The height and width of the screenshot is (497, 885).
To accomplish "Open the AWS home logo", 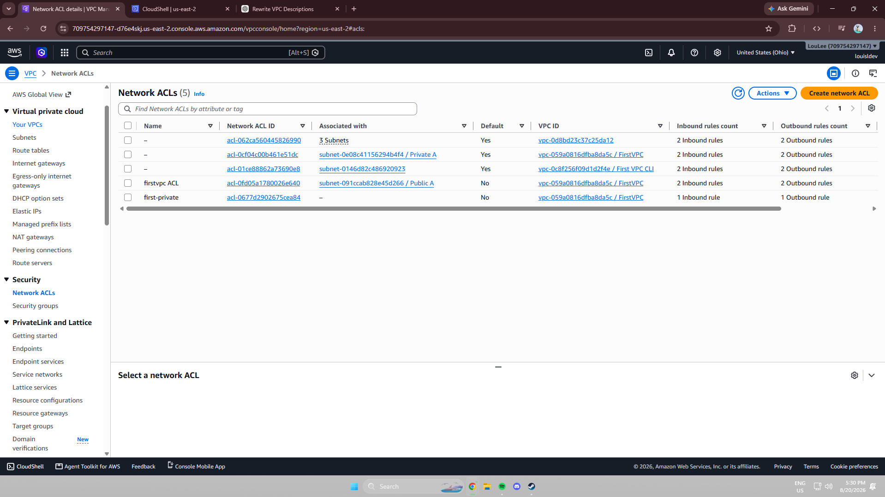I will click(x=15, y=53).
